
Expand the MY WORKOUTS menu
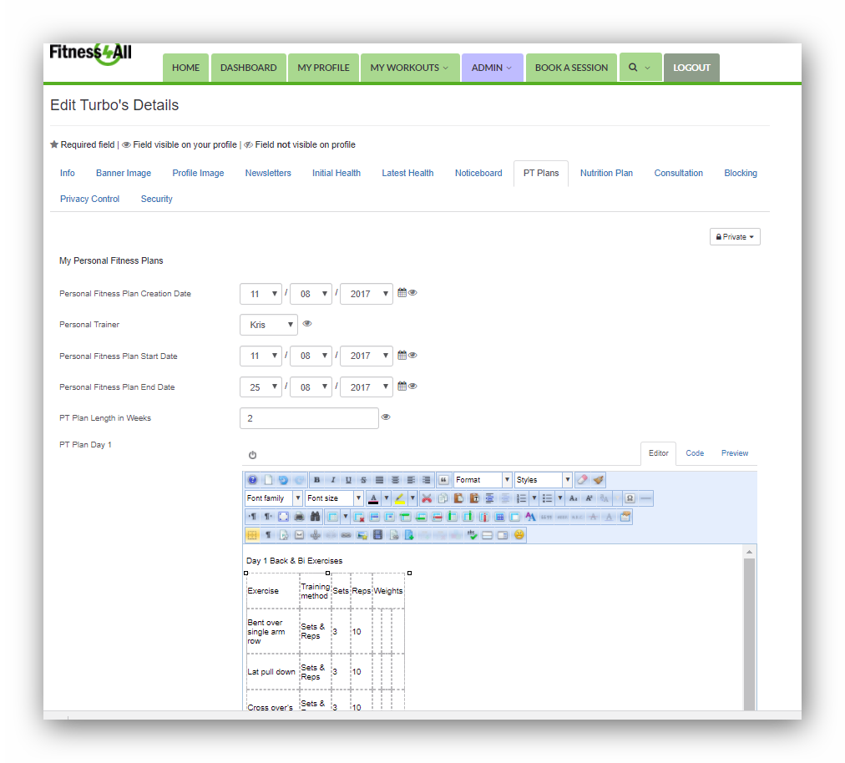pyautogui.click(x=410, y=68)
